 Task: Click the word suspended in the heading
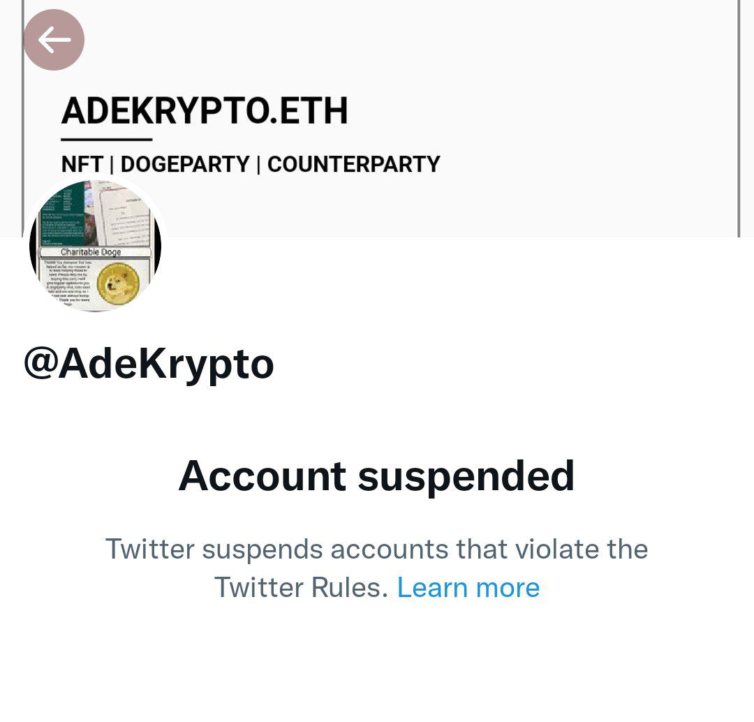point(466,476)
